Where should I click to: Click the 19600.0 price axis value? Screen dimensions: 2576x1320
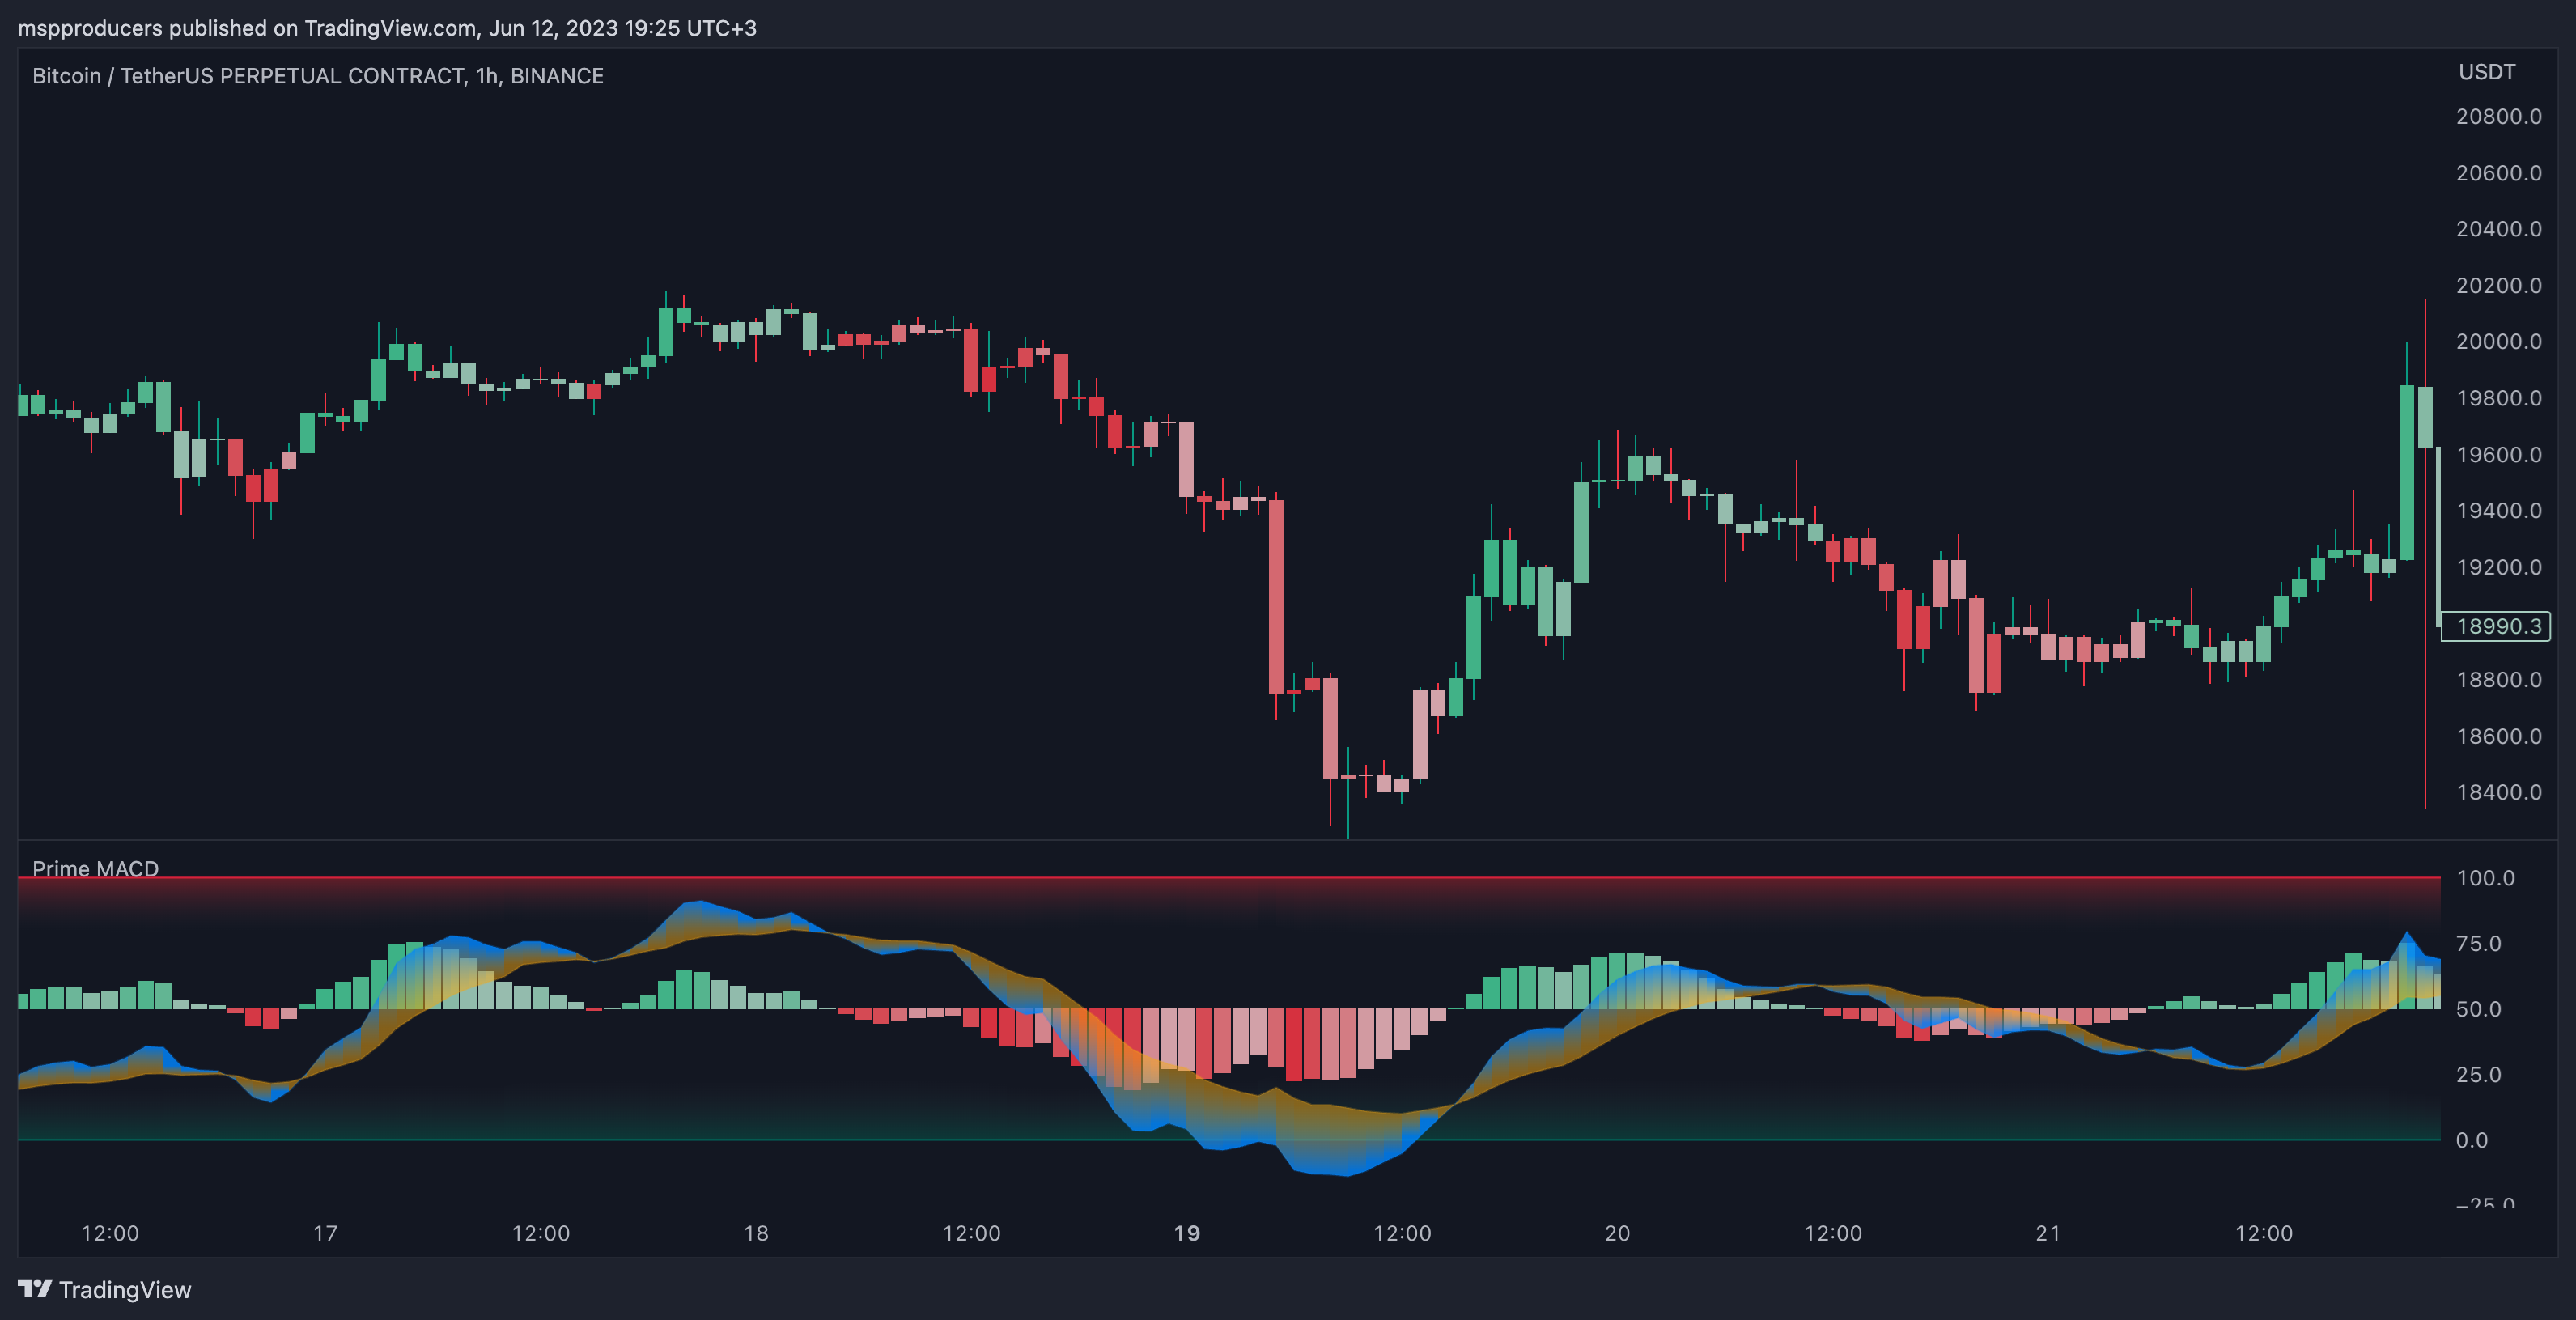(2498, 454)
